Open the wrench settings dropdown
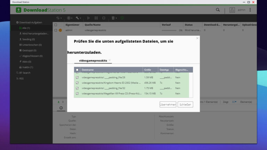Image resolution: width=267 pixels, height=150 pixels. coord(78,18)
